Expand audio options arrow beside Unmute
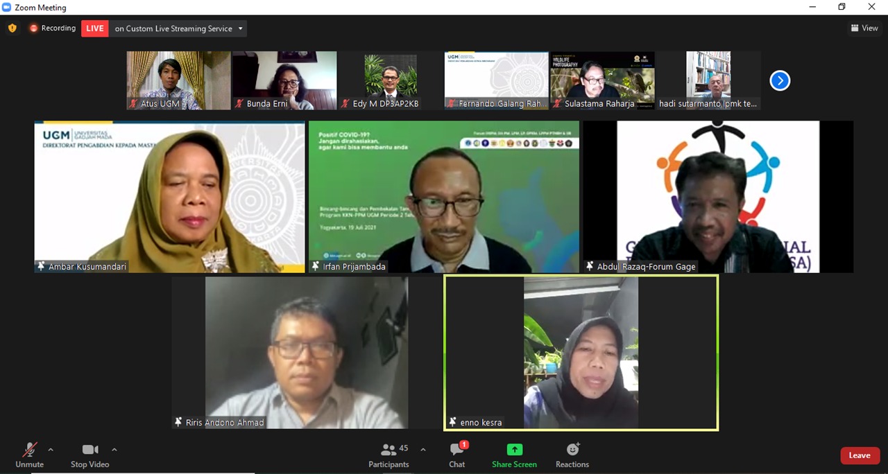Image resolution: width=888 pixels, height=474 pixels. point(51,449)
